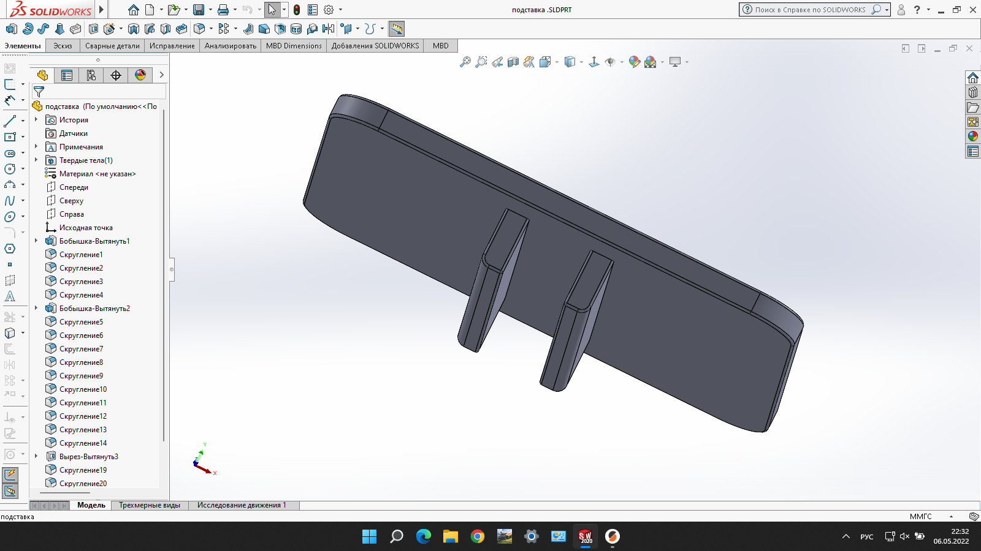This screenshot has height=551, width=981.
Task: Click the Previous View arrow icon
Action: tap(497, 62)
